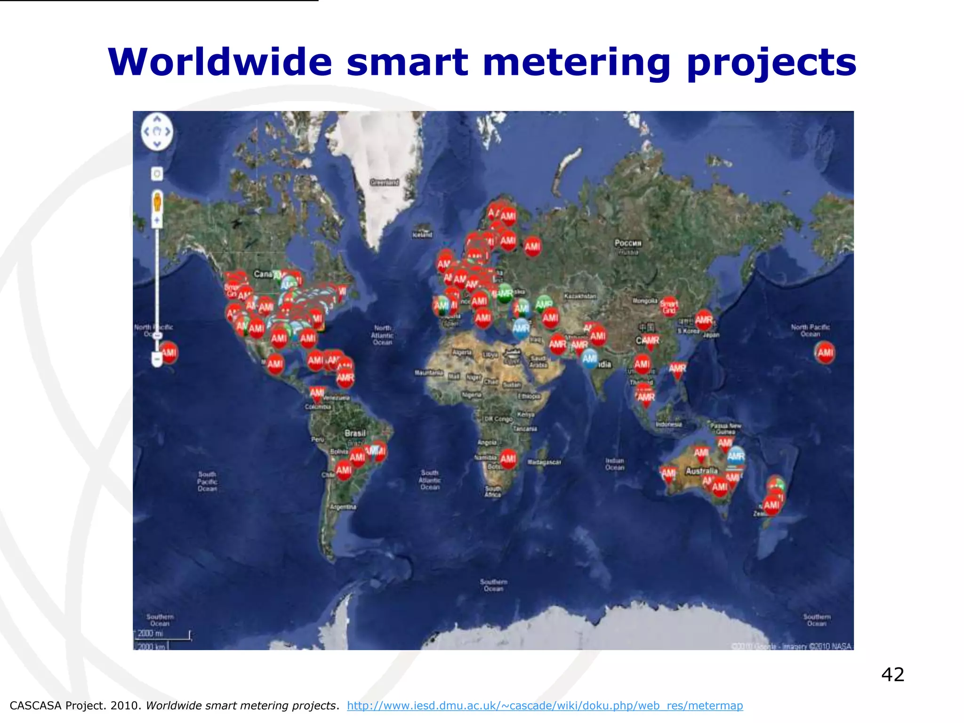Click the 2000 mi map scale bar
This screenshot has height=723, width=964.
(164, 634)
